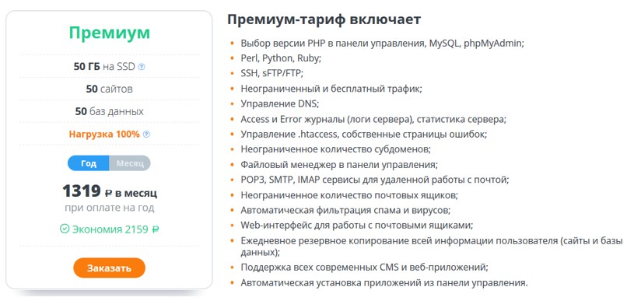Select the Неограниченный и бесплатный трафик item
This screenshot has width=627, height=301.
point(331,89)
